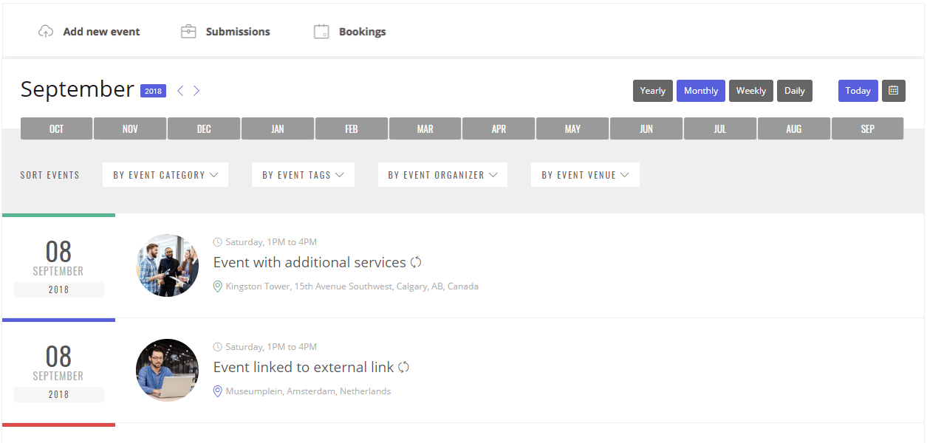The width and height of the screenshot is (927, 443).
Task: Jump to Today
Action: point(858,91)
